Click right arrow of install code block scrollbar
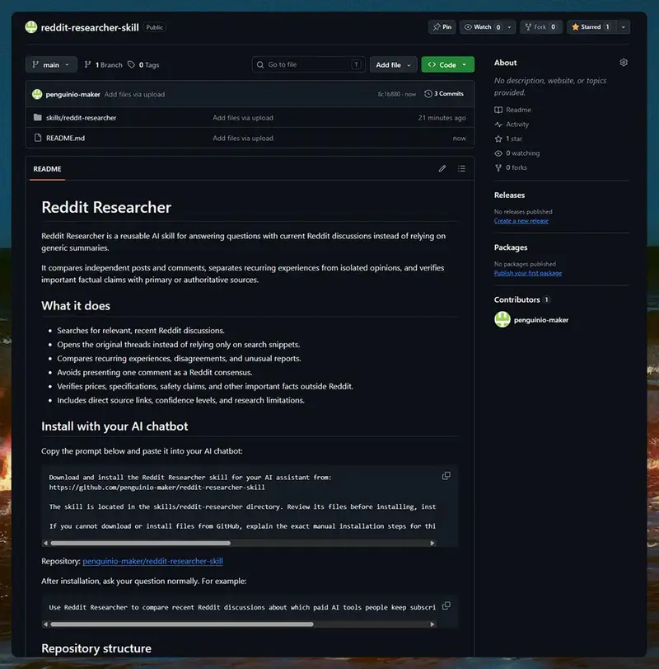659x669 pixels. 432,543
